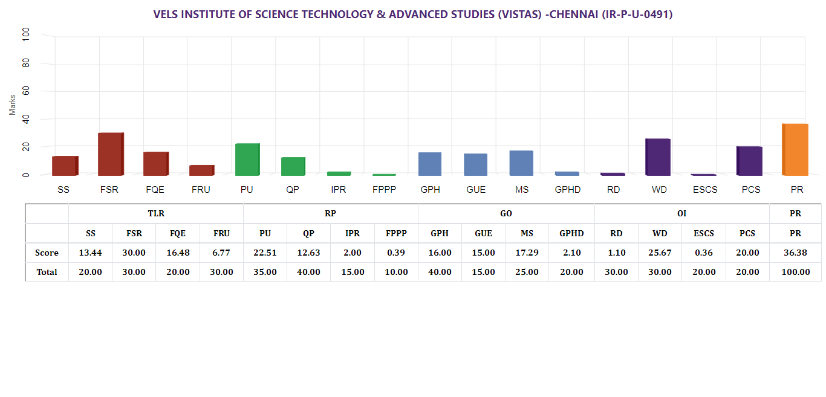Click the Marks label on the y-axis
The height and width of the screenshot is (397, 826).
pos(12,104)
